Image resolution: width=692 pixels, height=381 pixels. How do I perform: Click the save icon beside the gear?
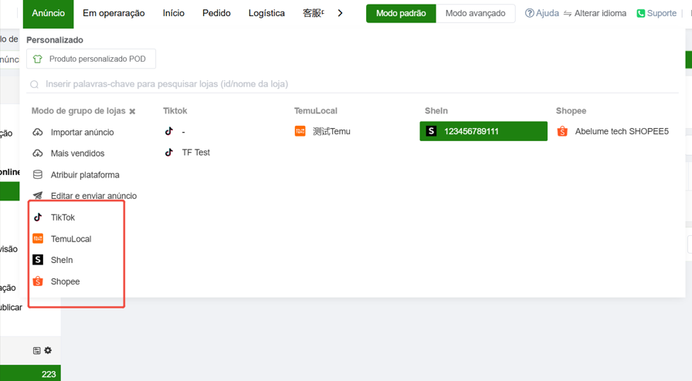click(36, 350)
